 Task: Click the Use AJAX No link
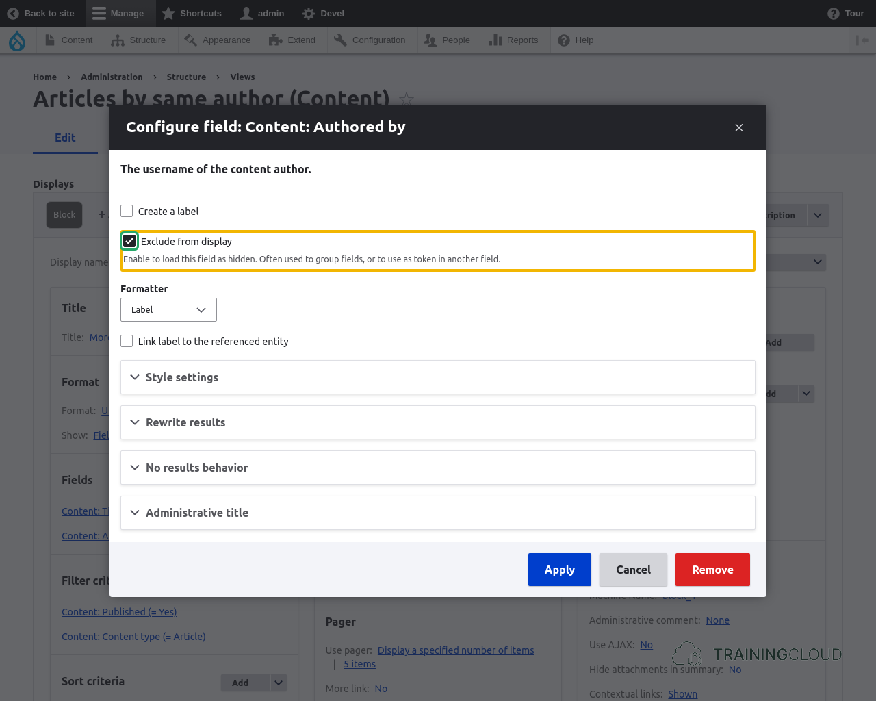(x=647, y=645)
